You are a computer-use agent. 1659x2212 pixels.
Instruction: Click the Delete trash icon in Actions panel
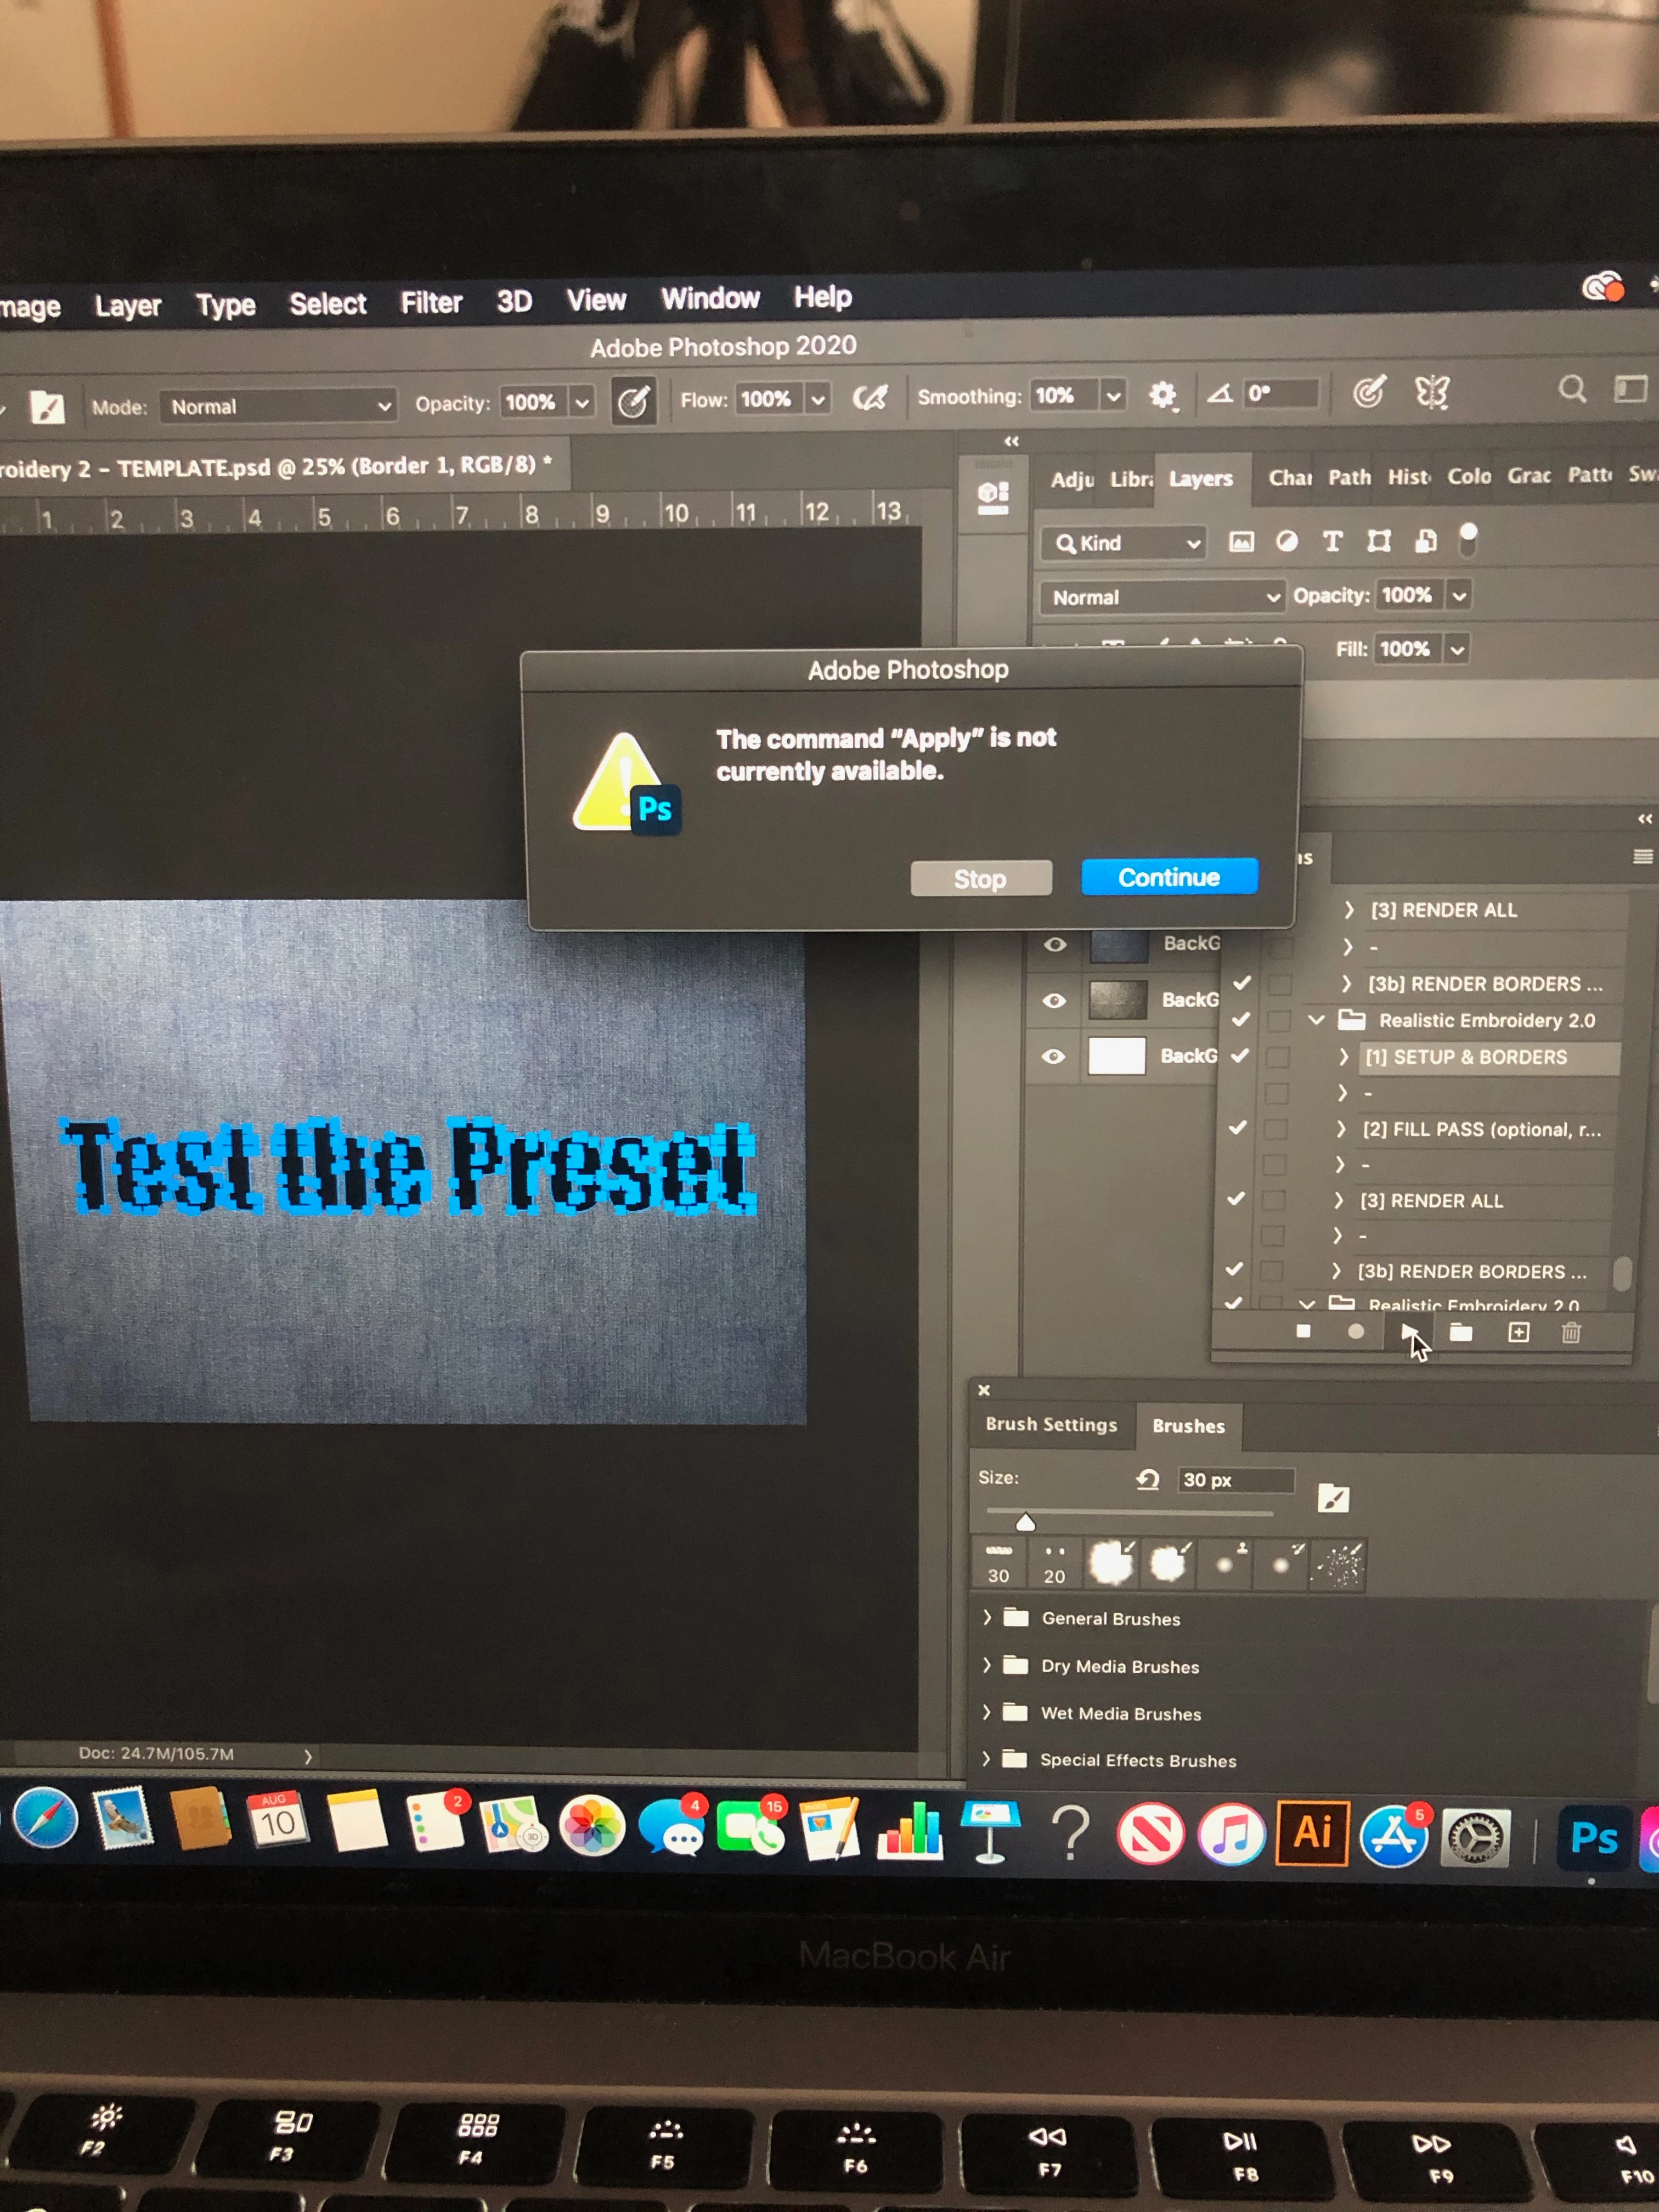[1571, 1332]
